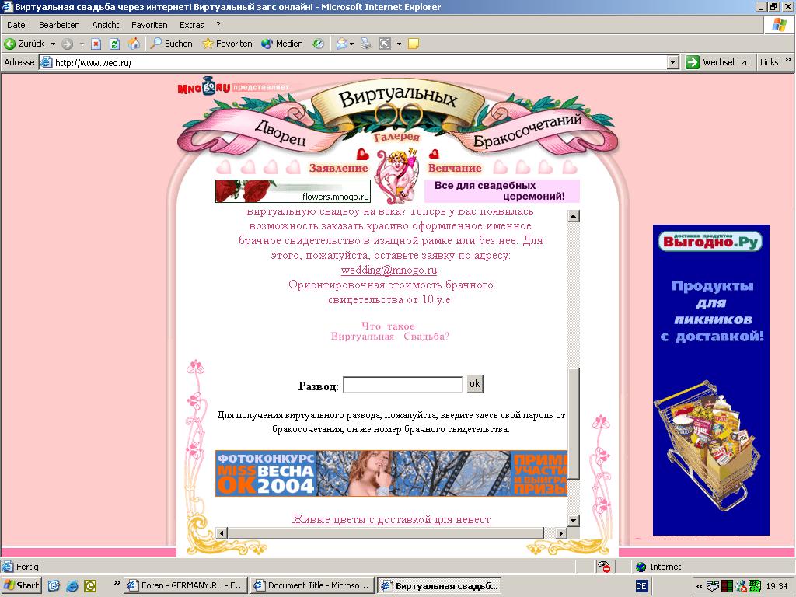Open the Ansicht menu
Image resolution: width=796 pixels, height=597 pixels.
[x=105, y=25]
